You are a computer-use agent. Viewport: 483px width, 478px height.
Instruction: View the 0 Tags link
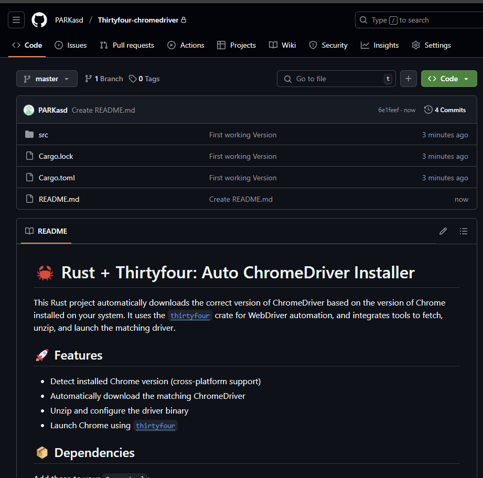[x=144, y=79]
